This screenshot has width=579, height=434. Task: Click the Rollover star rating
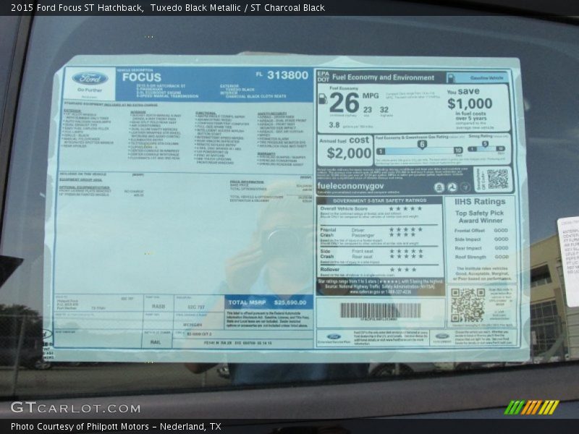(403, 269)
